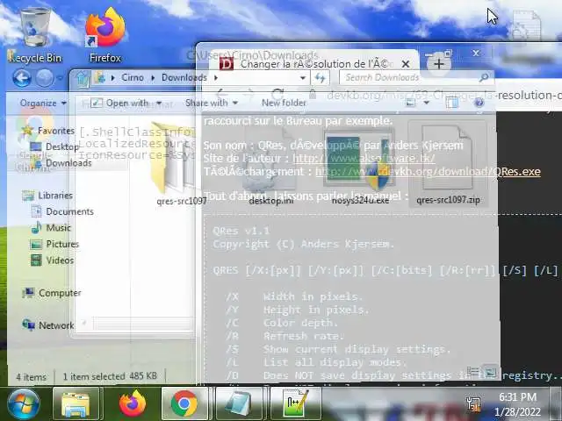This screenshot has height=421, width=562.
Task: Open the recent locations dropdown beside Forward
Action: coord(60,78)
